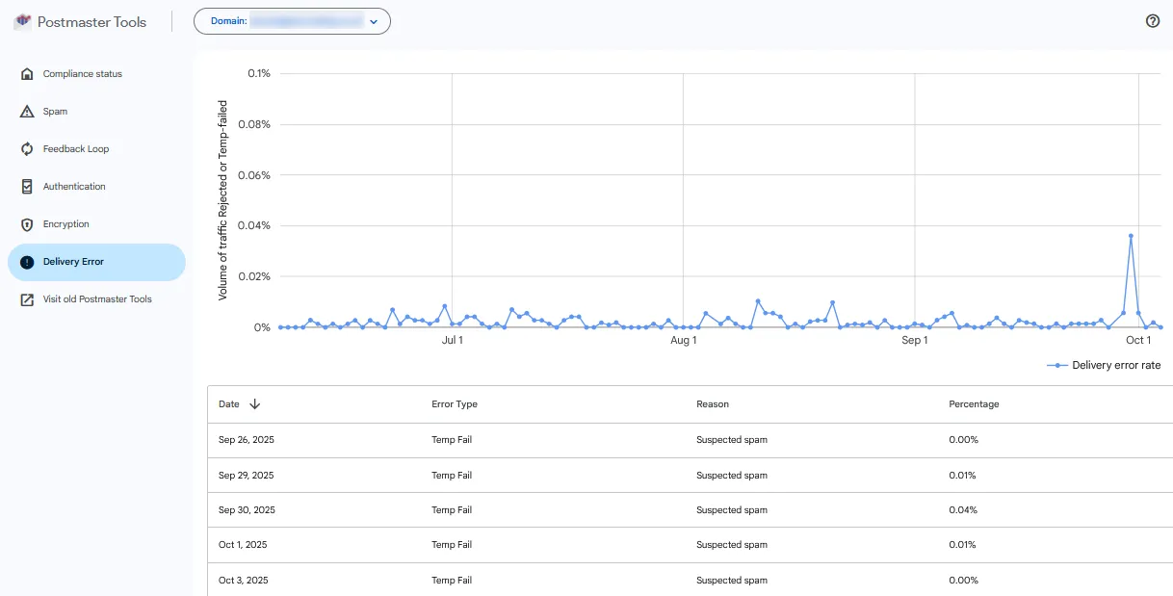Viewport: 1173px width, 596px height.
Task: Click the Spam warning triangle icon
Action: point(27,112)
